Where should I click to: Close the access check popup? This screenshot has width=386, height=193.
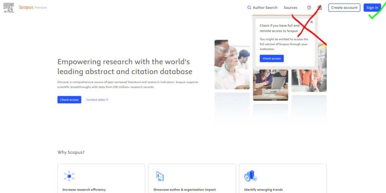point(311,22)
